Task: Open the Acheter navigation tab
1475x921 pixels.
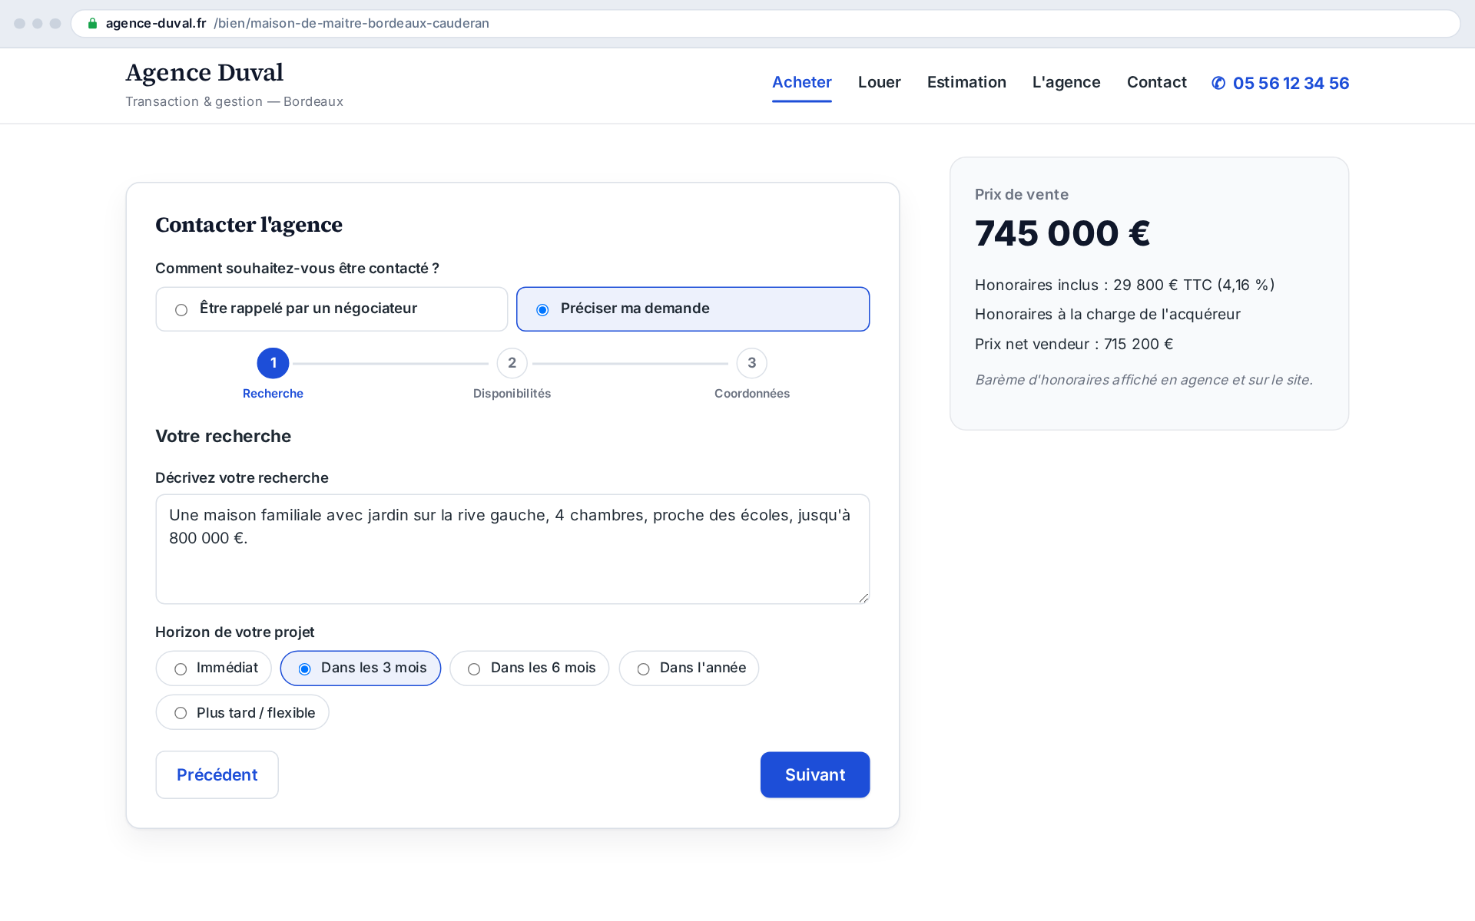Action: coord(801,82)
